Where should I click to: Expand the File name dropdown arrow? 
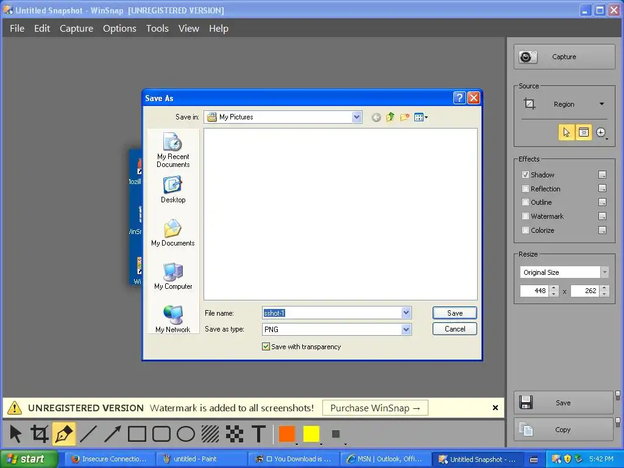[x=406, y=313]
